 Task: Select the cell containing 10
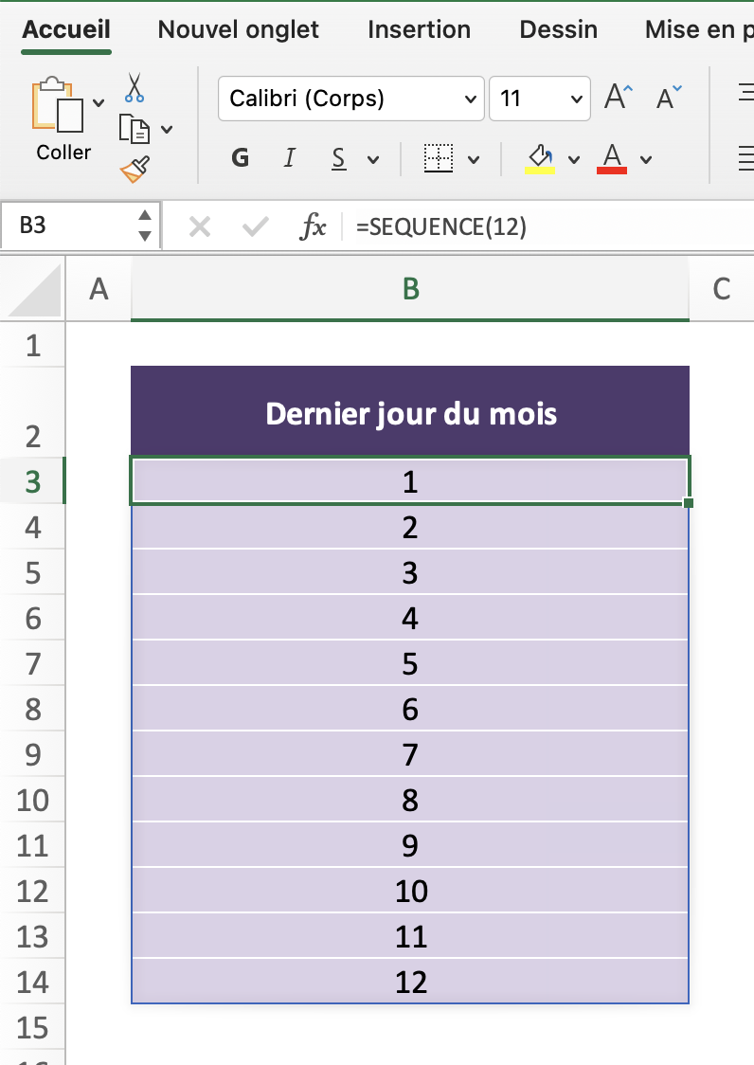(410, 891)
